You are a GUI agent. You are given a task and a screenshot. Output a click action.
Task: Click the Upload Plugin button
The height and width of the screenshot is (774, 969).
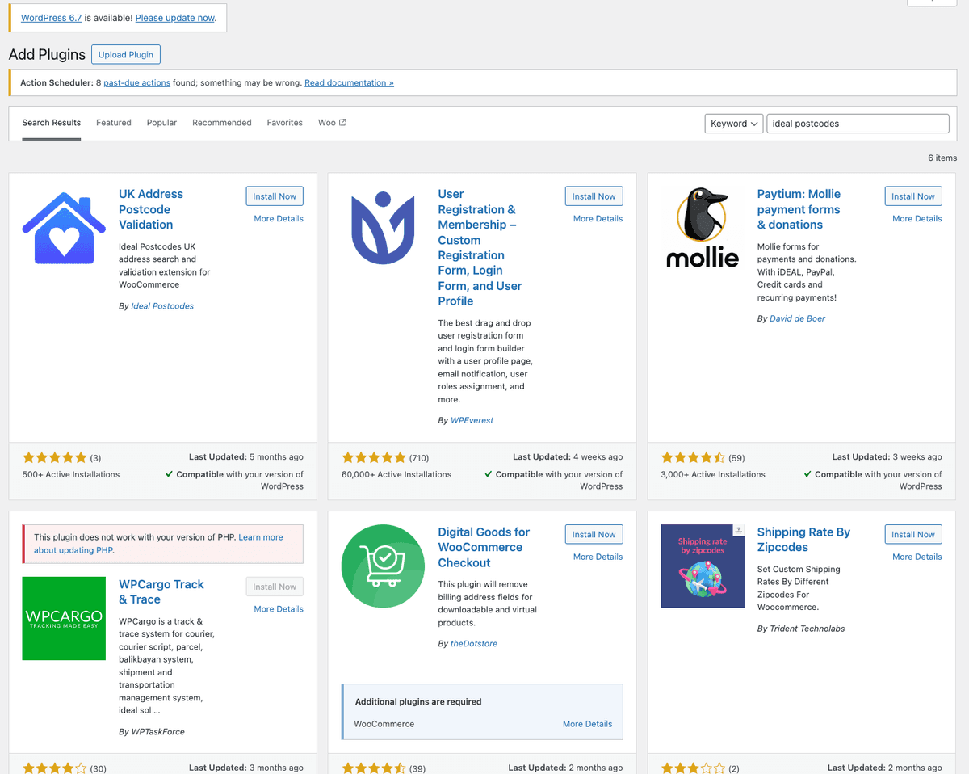[x=126, y=55]
